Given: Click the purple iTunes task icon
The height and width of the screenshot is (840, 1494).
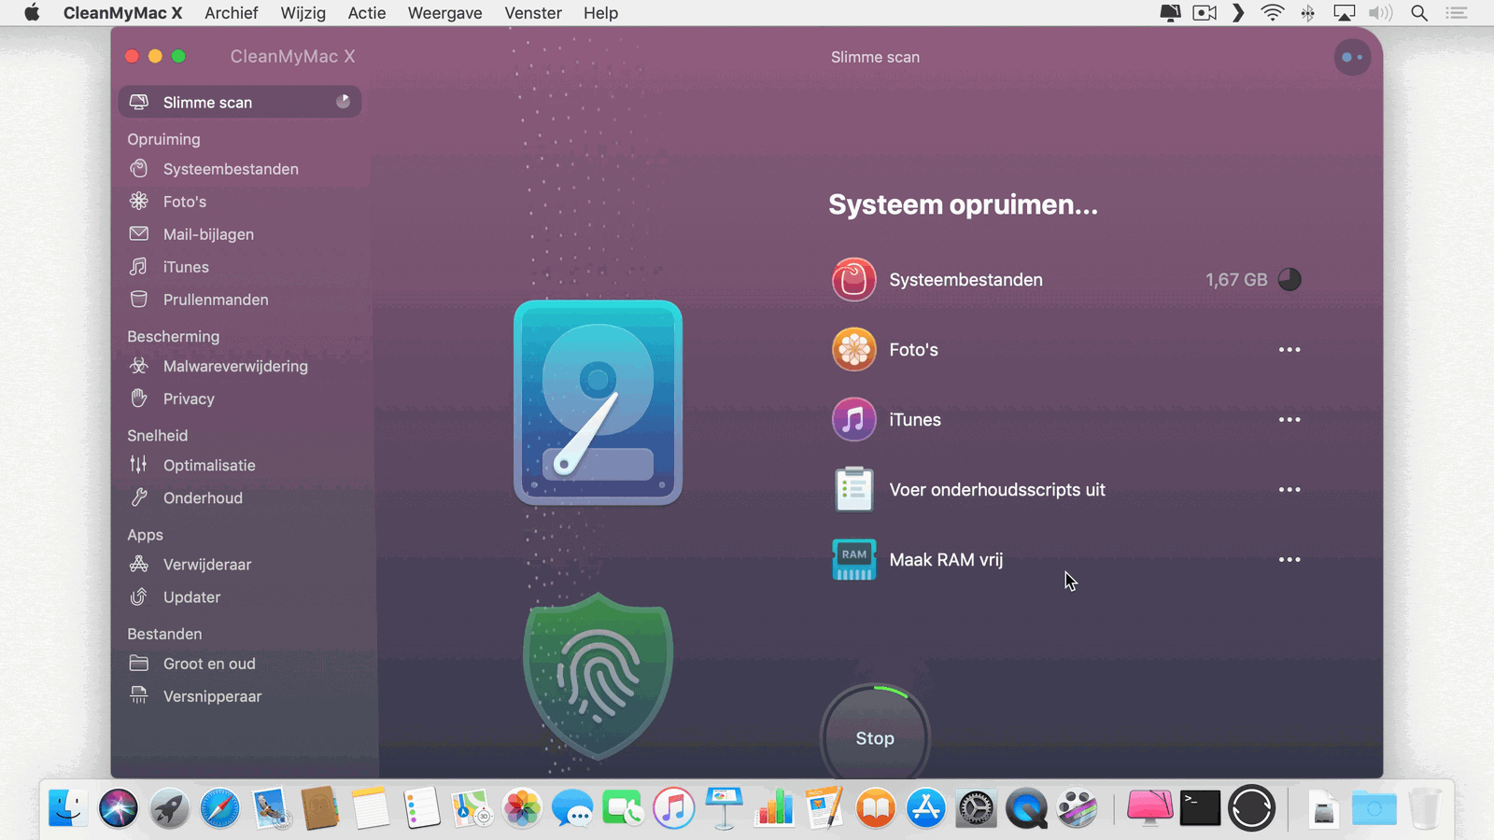Looking at the screenshot, I should pyautogui.click(x=853, y=419).
